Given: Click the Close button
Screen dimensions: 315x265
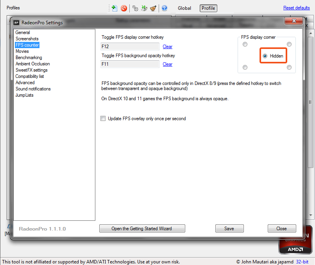Looking at the screenshot, I should coord(282,228).
